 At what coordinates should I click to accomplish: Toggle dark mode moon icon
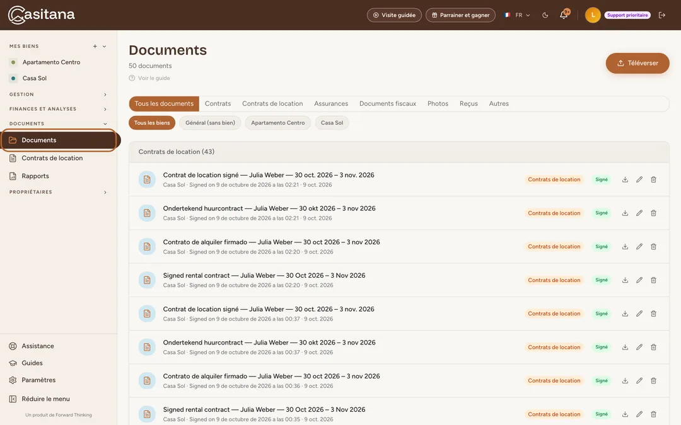coord(545,15)
